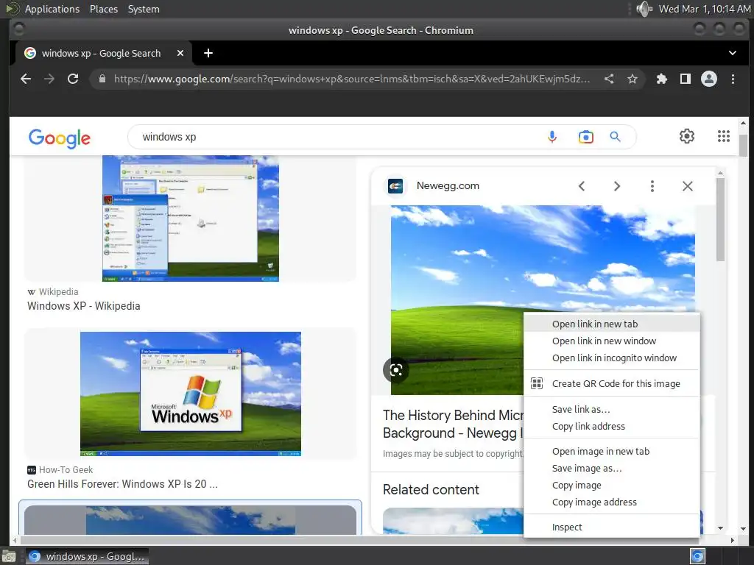Choose Open image in new tab
This screenshot has height=565, width=754.
(x=611, y=451)
